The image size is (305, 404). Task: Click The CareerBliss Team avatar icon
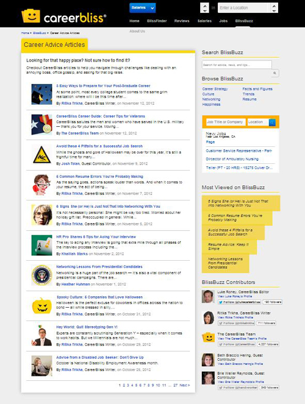[209, 337]
